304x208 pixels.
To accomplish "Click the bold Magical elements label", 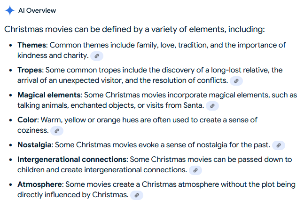I will (x=49, y=95).
